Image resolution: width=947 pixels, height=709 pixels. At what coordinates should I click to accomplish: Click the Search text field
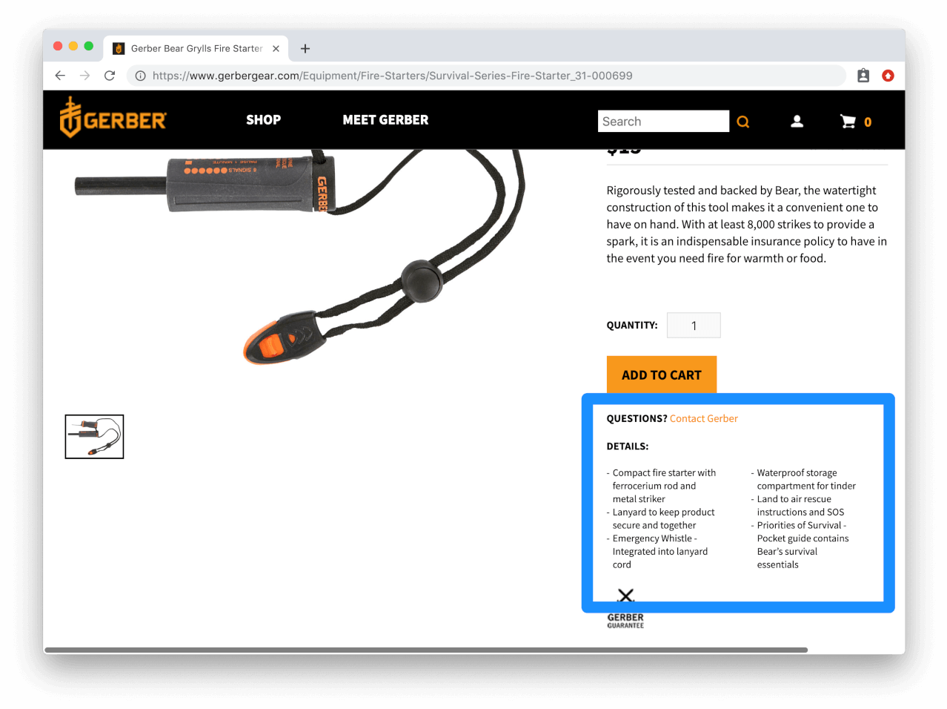point(663,122)
